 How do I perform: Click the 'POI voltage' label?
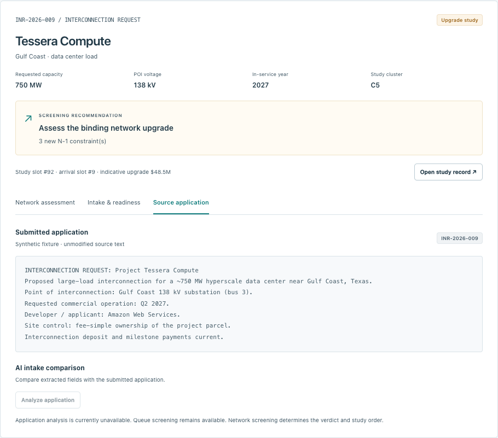click(x=147, y=74)
